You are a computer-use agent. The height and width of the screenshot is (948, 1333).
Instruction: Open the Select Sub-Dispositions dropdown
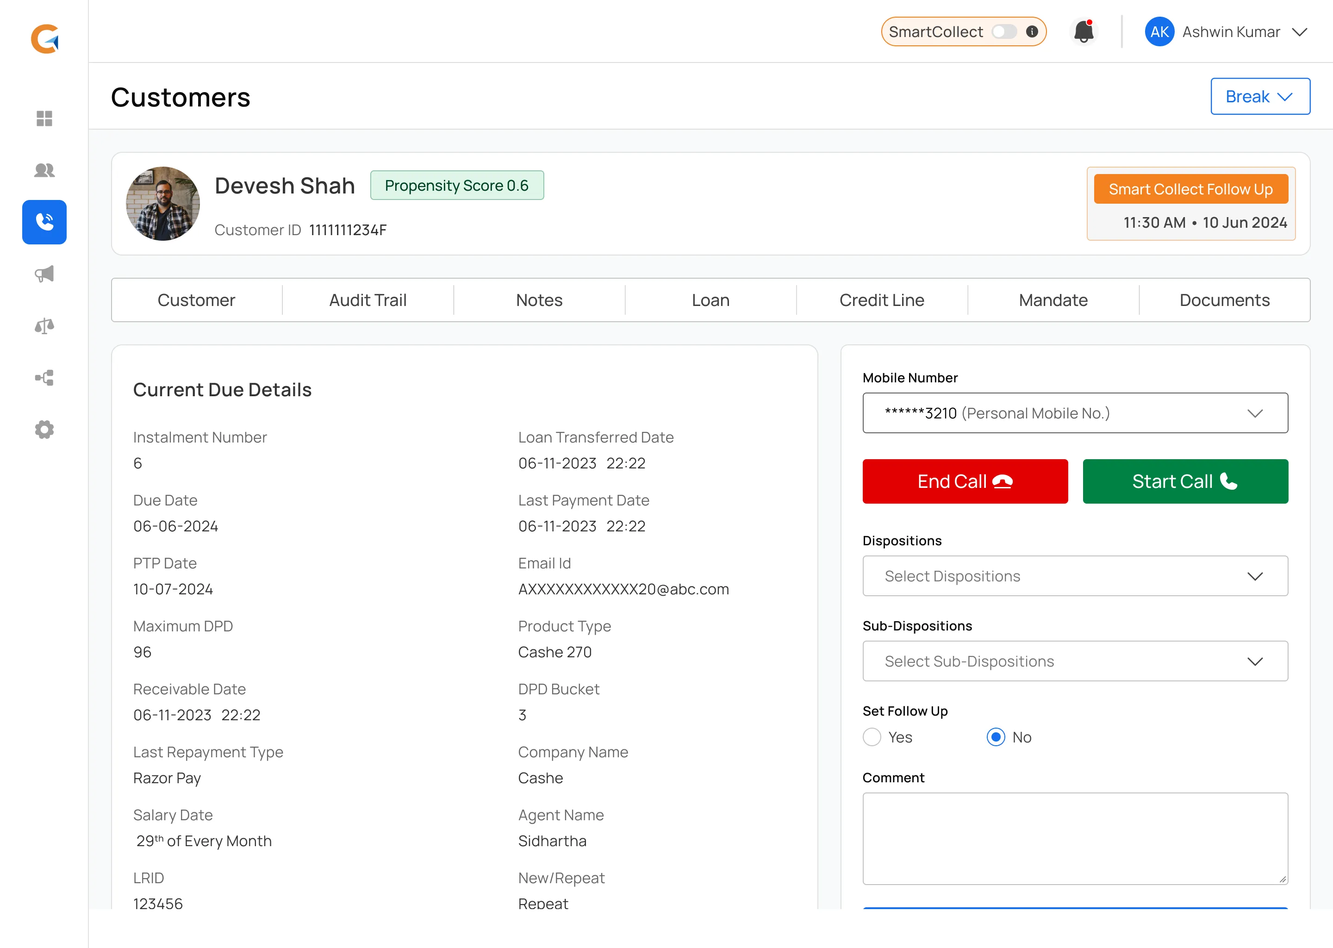(x=1074, y=661)
